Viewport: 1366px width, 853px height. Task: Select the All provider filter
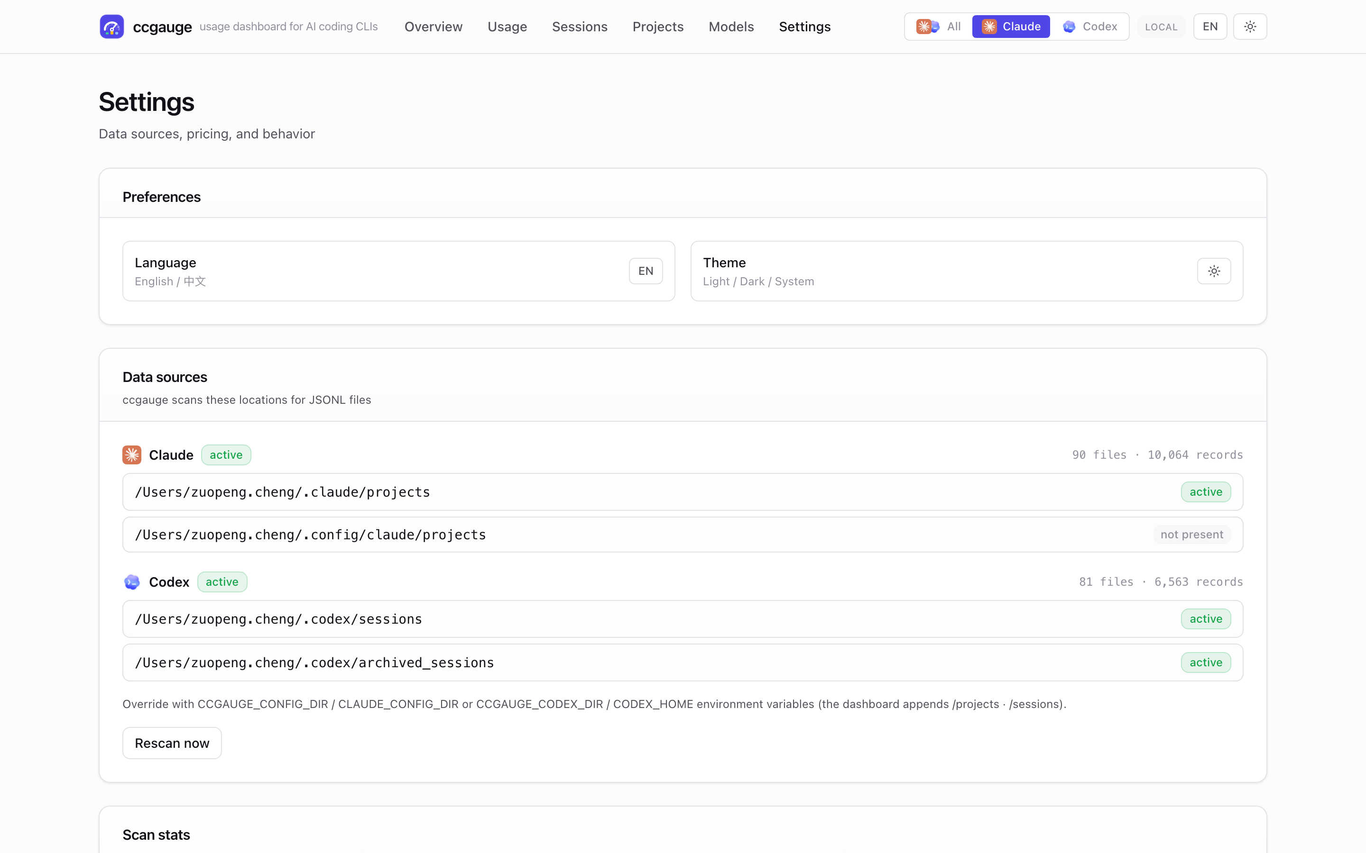click(939, 27)
